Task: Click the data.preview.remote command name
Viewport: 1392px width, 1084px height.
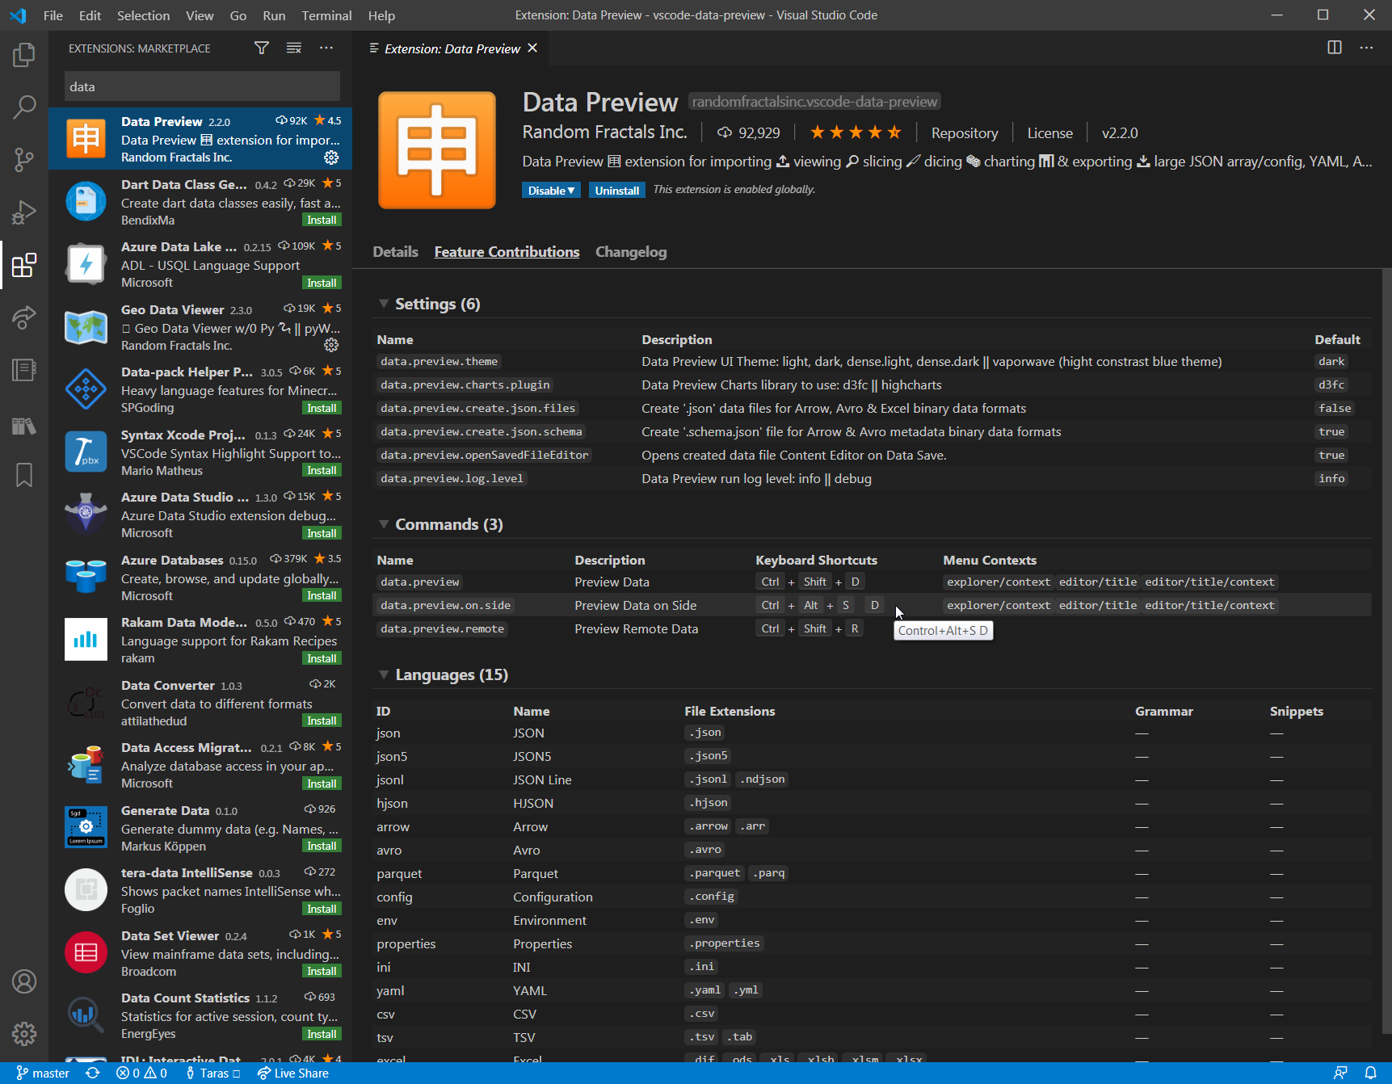Action: (x=443, y=629)
